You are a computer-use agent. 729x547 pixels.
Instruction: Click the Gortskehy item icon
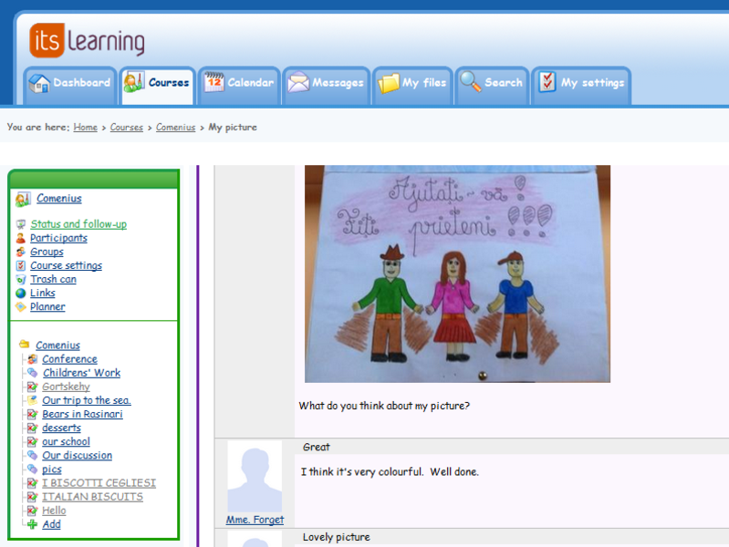tap(32, 387)
